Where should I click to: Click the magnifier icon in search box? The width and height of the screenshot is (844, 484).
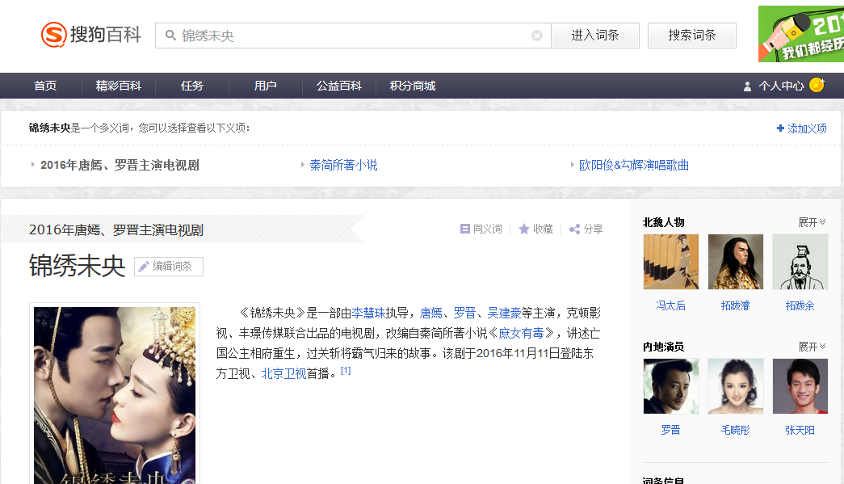170,36
